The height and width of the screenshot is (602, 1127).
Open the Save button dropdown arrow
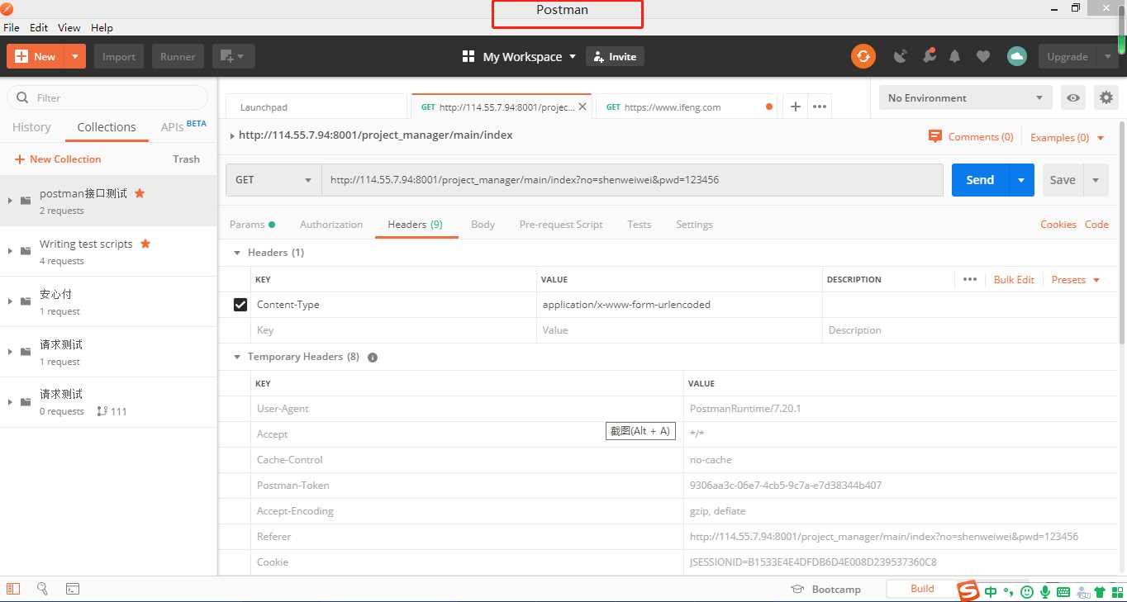pyautogui.click(x=1096, y=180)
